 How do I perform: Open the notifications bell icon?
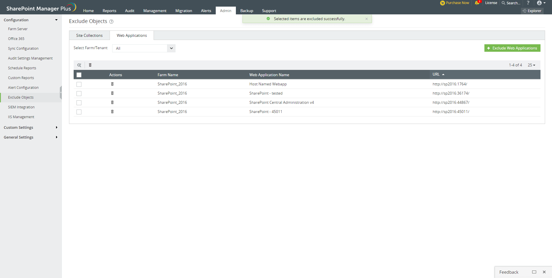coord(477,3)
